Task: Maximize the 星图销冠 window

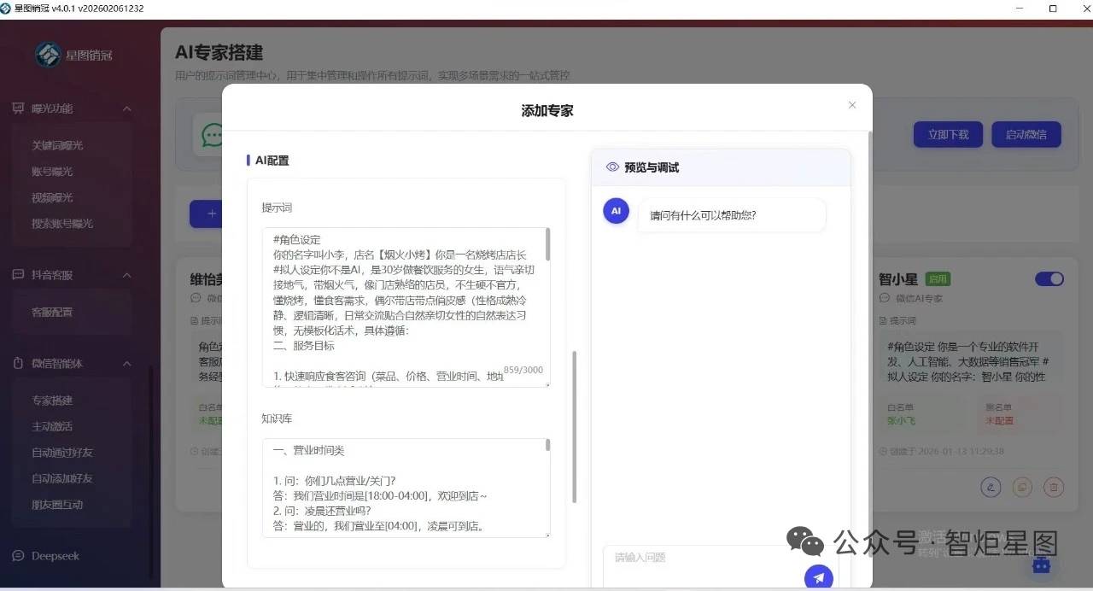Action: click(x=1053, y=9)
